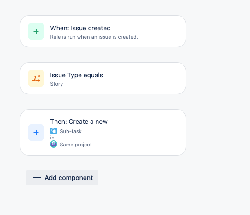The height and width of the screenshot is (215, 250).
Task: Click the Add component button
Action: coord(62,178)
